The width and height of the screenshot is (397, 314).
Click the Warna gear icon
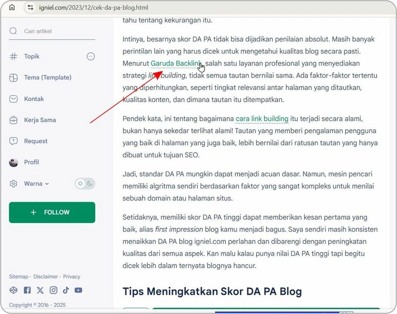[x=13, y=183]
